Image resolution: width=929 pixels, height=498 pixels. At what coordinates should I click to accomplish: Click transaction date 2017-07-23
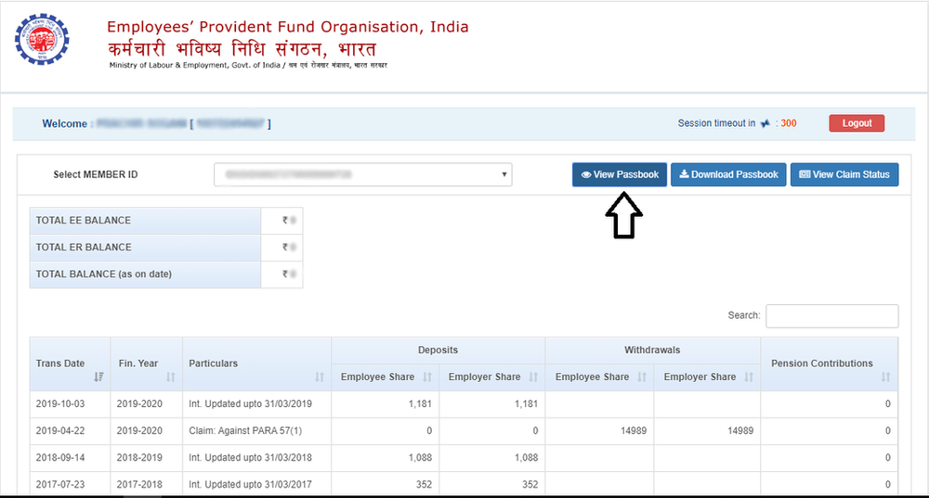point(59,484)
